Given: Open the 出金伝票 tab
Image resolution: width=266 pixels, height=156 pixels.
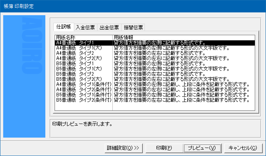Looking at the screenshot, I should 110,28.
